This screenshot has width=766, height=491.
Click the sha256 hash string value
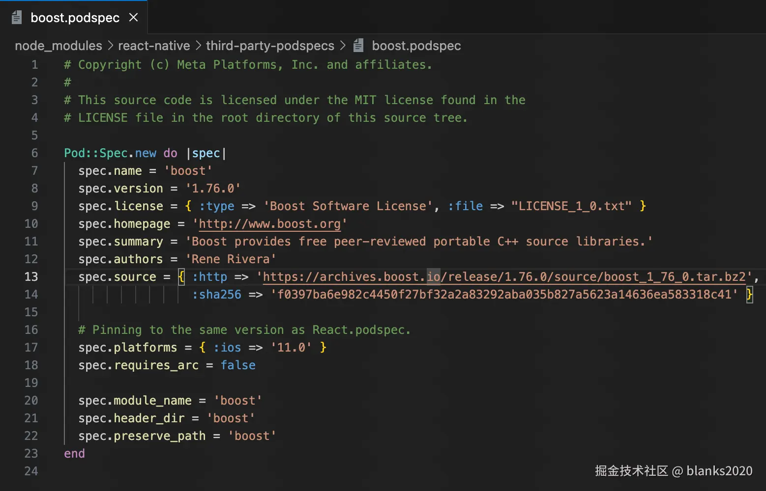(x=504, y=295)
